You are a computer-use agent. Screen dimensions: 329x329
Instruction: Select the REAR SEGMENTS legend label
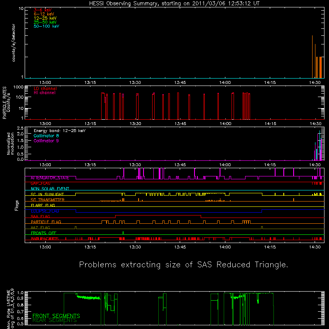coord(55,320)
